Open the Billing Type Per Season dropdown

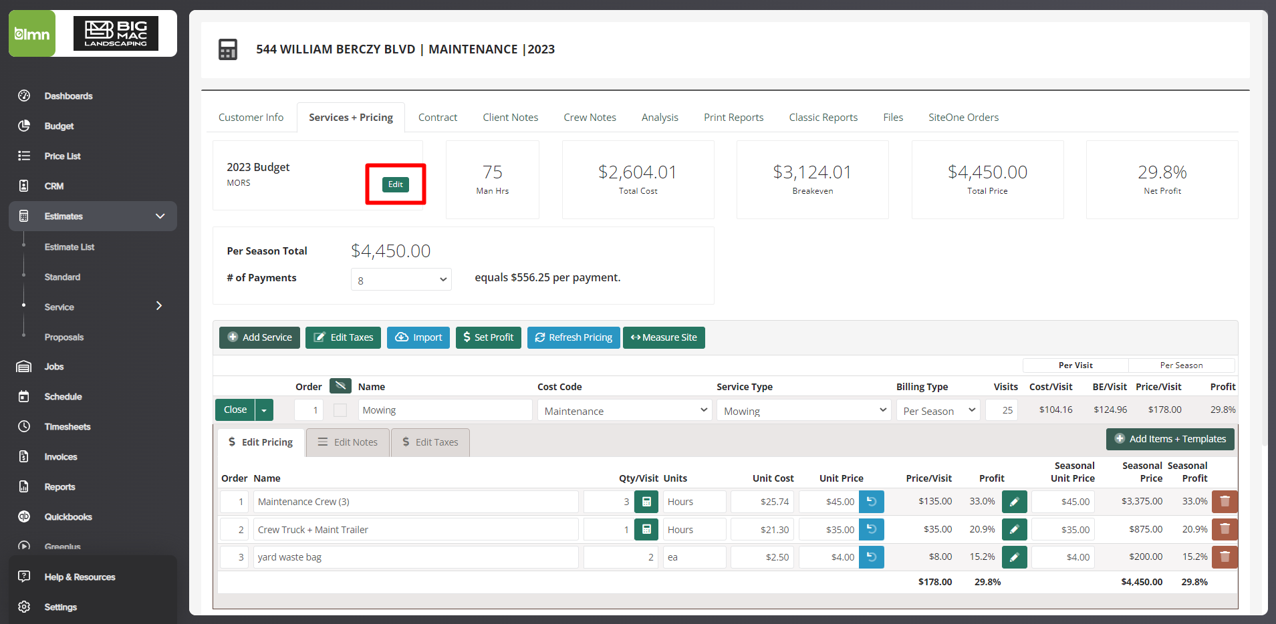[x=938, y=411]
